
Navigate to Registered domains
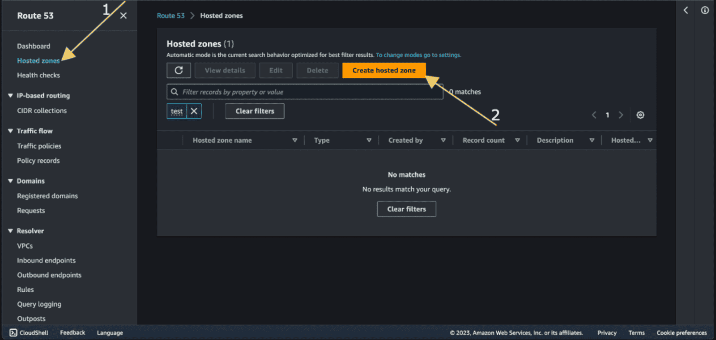pyautogui.click(x=47, y=196)
